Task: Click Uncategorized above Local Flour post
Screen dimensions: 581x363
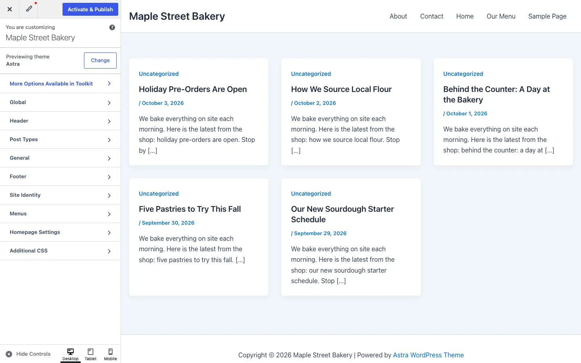Action: click(311, 74)
